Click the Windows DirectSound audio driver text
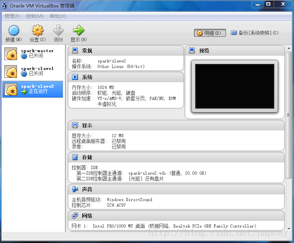 point(130,199)
